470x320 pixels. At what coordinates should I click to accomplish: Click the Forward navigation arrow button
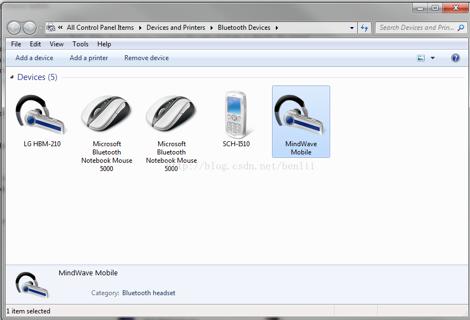tap(29, 28)
